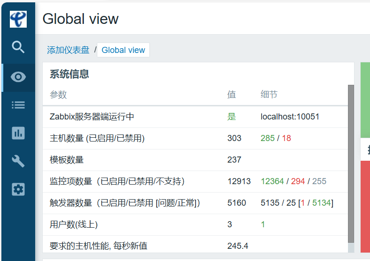Click the China Telecom logo in sidebar
This screenshot has width=370, height=261.
pyautogui.click(x=18, y=19)
